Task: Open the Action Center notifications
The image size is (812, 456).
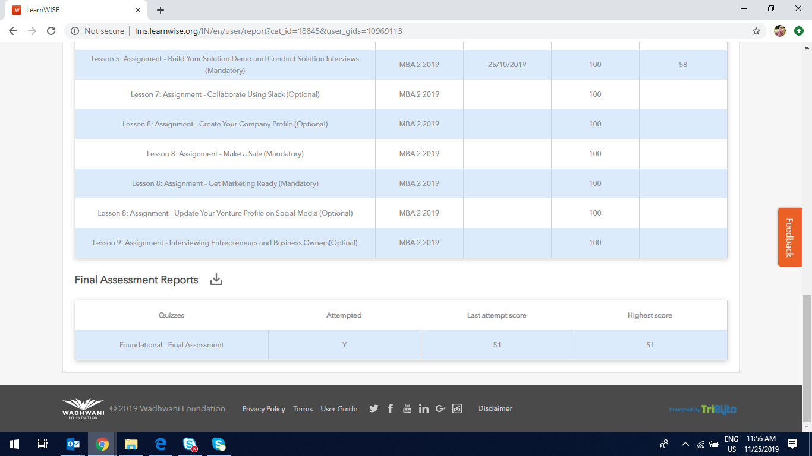Action: coord(792,444)
